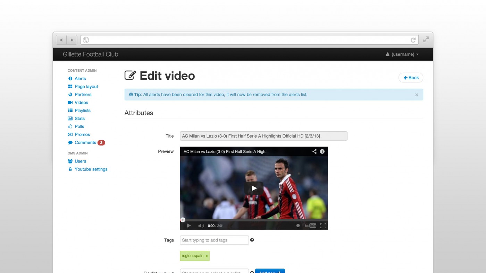Remove the region:spain tag
The width and height of the screenshot is (486, 273).
tap(207, 256)
